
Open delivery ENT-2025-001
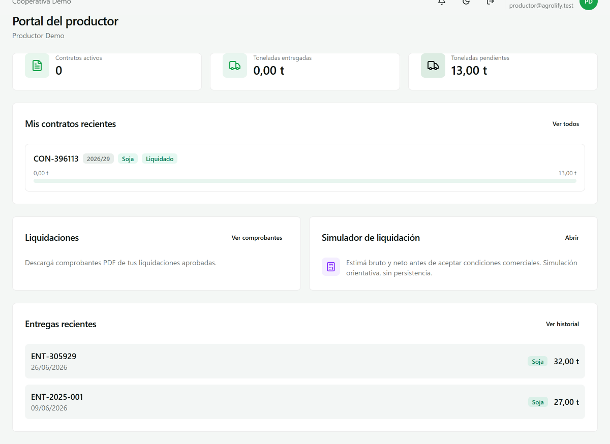tap(305, 402)
